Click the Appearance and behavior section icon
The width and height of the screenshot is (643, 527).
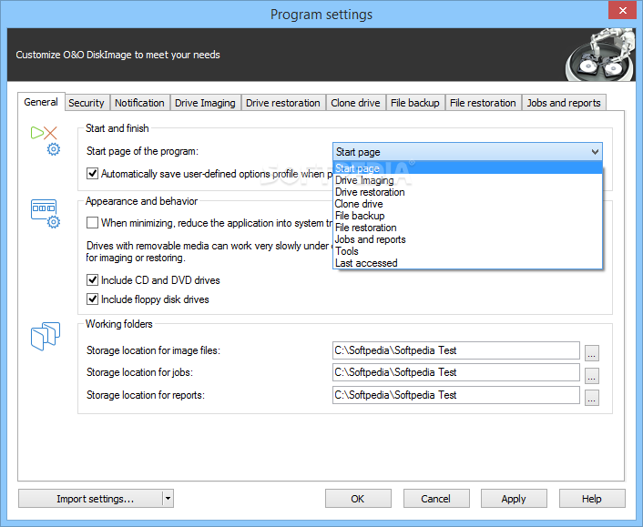(x=46, y=214)
